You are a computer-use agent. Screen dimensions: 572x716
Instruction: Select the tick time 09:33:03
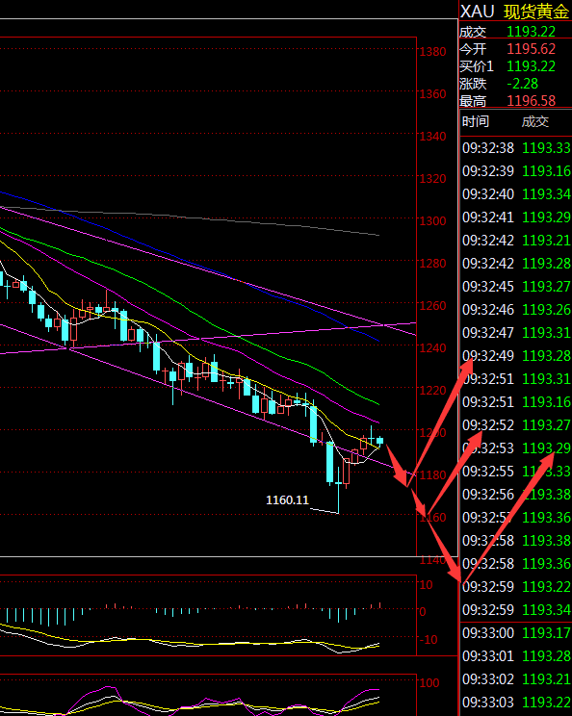coord(488,703)
